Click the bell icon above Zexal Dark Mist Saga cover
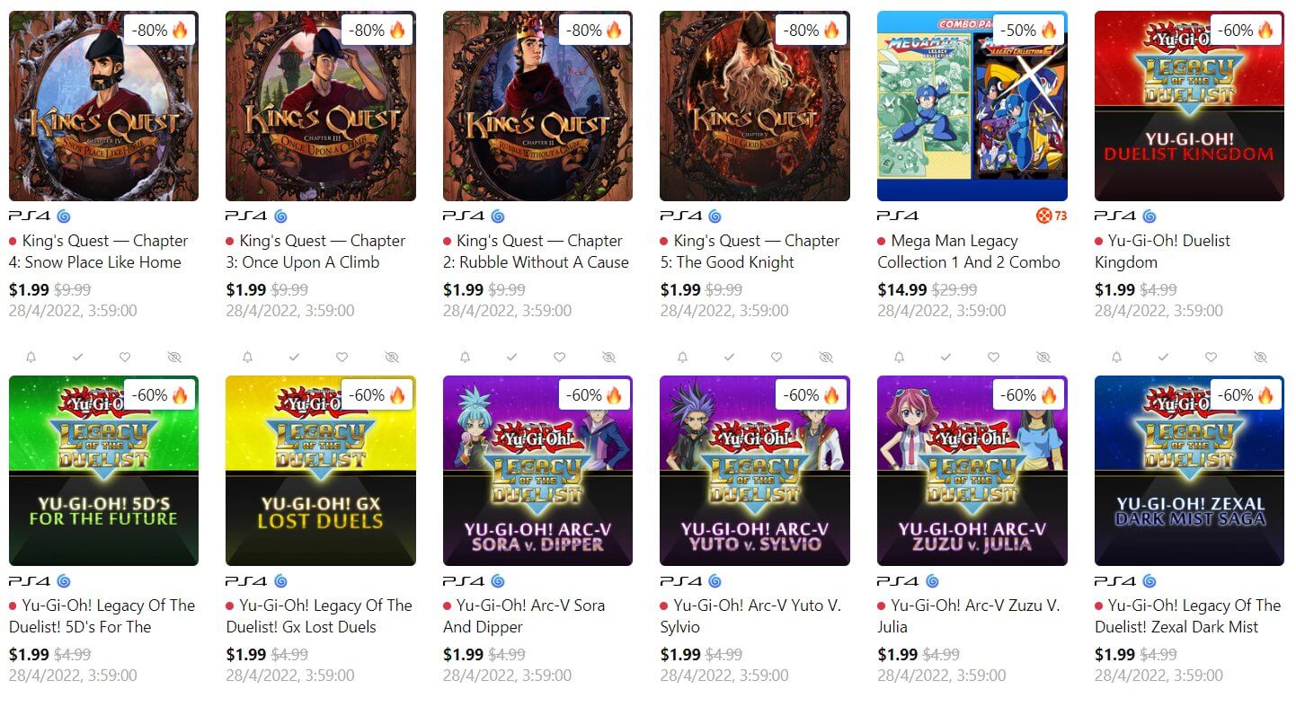This screenshot has width=1296, height=716. (1117, 358)
